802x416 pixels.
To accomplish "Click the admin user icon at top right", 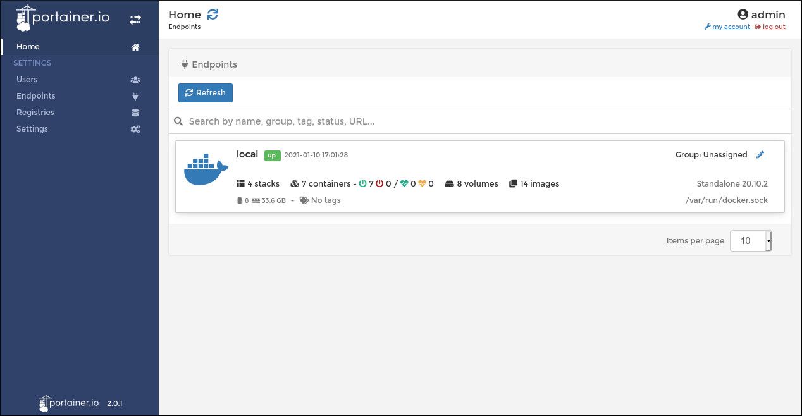I will (x=743, y=14).
